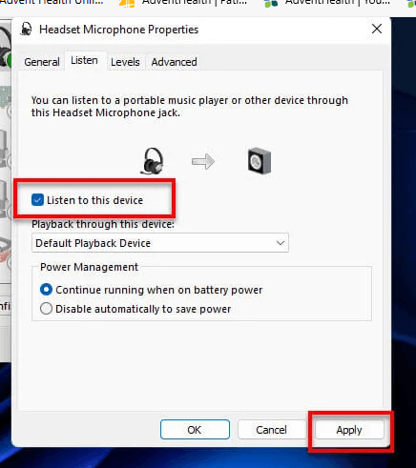The width and height of the screenshot is (416, 468).
Task: Click the headset icon in the title bar
Action: [x=26, y=30]
